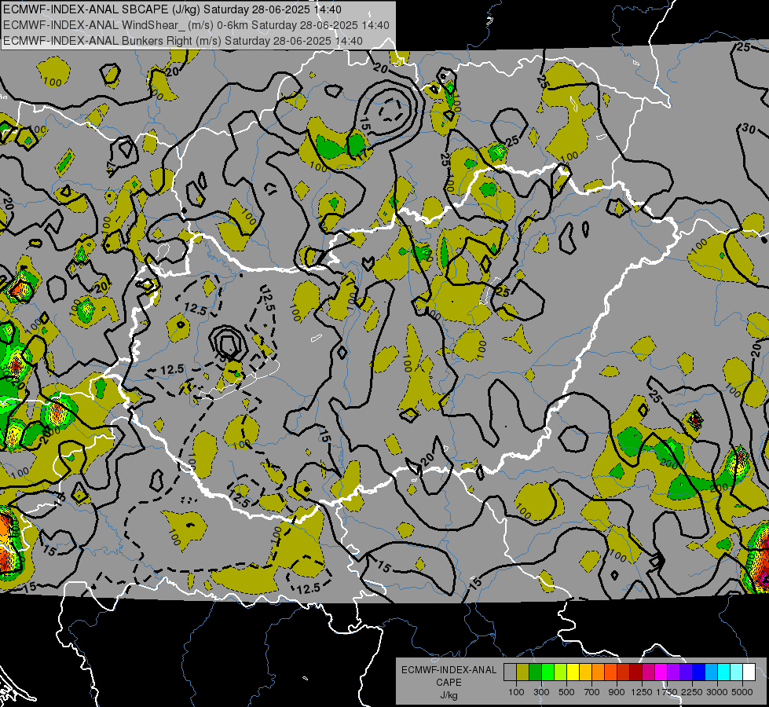Screen dimensions: 769x707
Task: Click the legend's 900 tick label
Action: click(x=617, y=692)
